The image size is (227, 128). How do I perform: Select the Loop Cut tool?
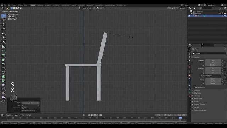click(3, 68)
